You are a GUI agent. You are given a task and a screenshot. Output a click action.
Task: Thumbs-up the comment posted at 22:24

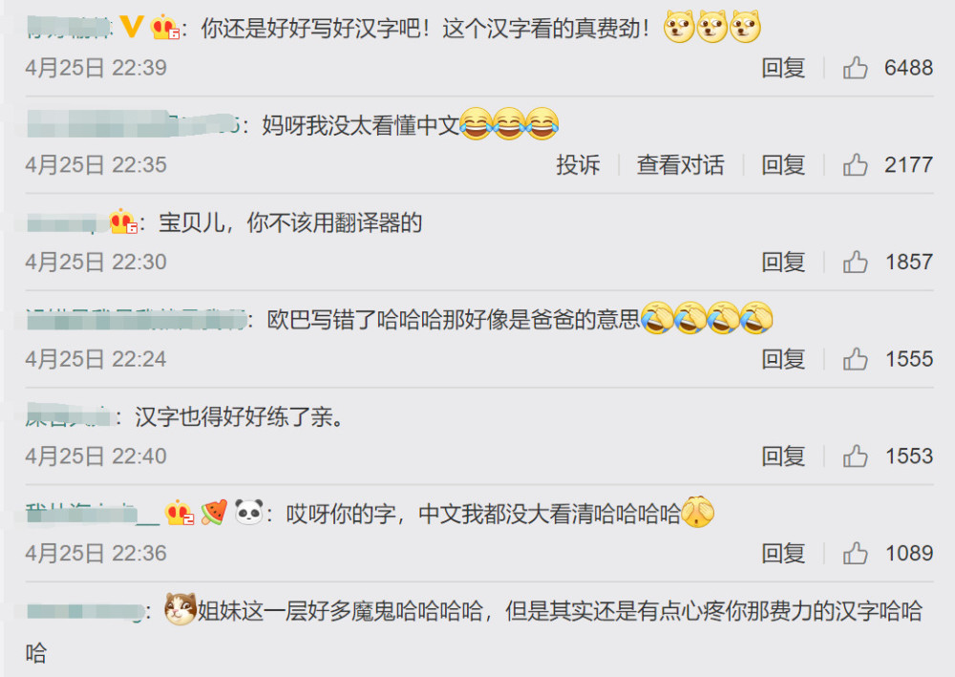[855, 359]
